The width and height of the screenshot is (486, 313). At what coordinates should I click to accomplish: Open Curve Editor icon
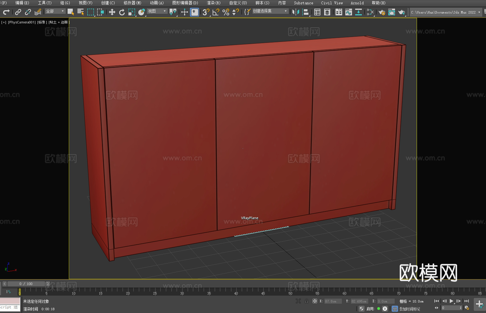349,12
